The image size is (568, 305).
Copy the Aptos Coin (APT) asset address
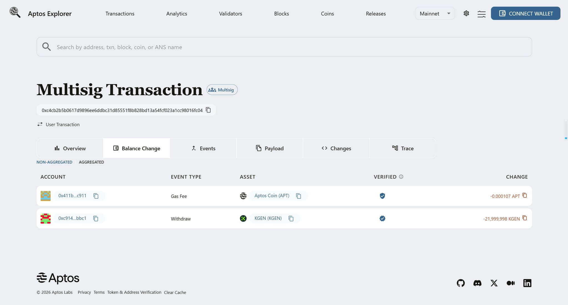click(x=299, y=196)
